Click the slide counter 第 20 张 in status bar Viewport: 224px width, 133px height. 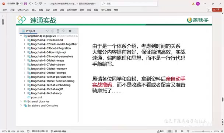click(13, 131)
